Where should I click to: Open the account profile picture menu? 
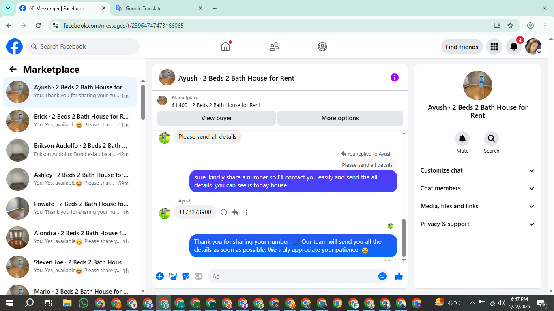[533, 47]
